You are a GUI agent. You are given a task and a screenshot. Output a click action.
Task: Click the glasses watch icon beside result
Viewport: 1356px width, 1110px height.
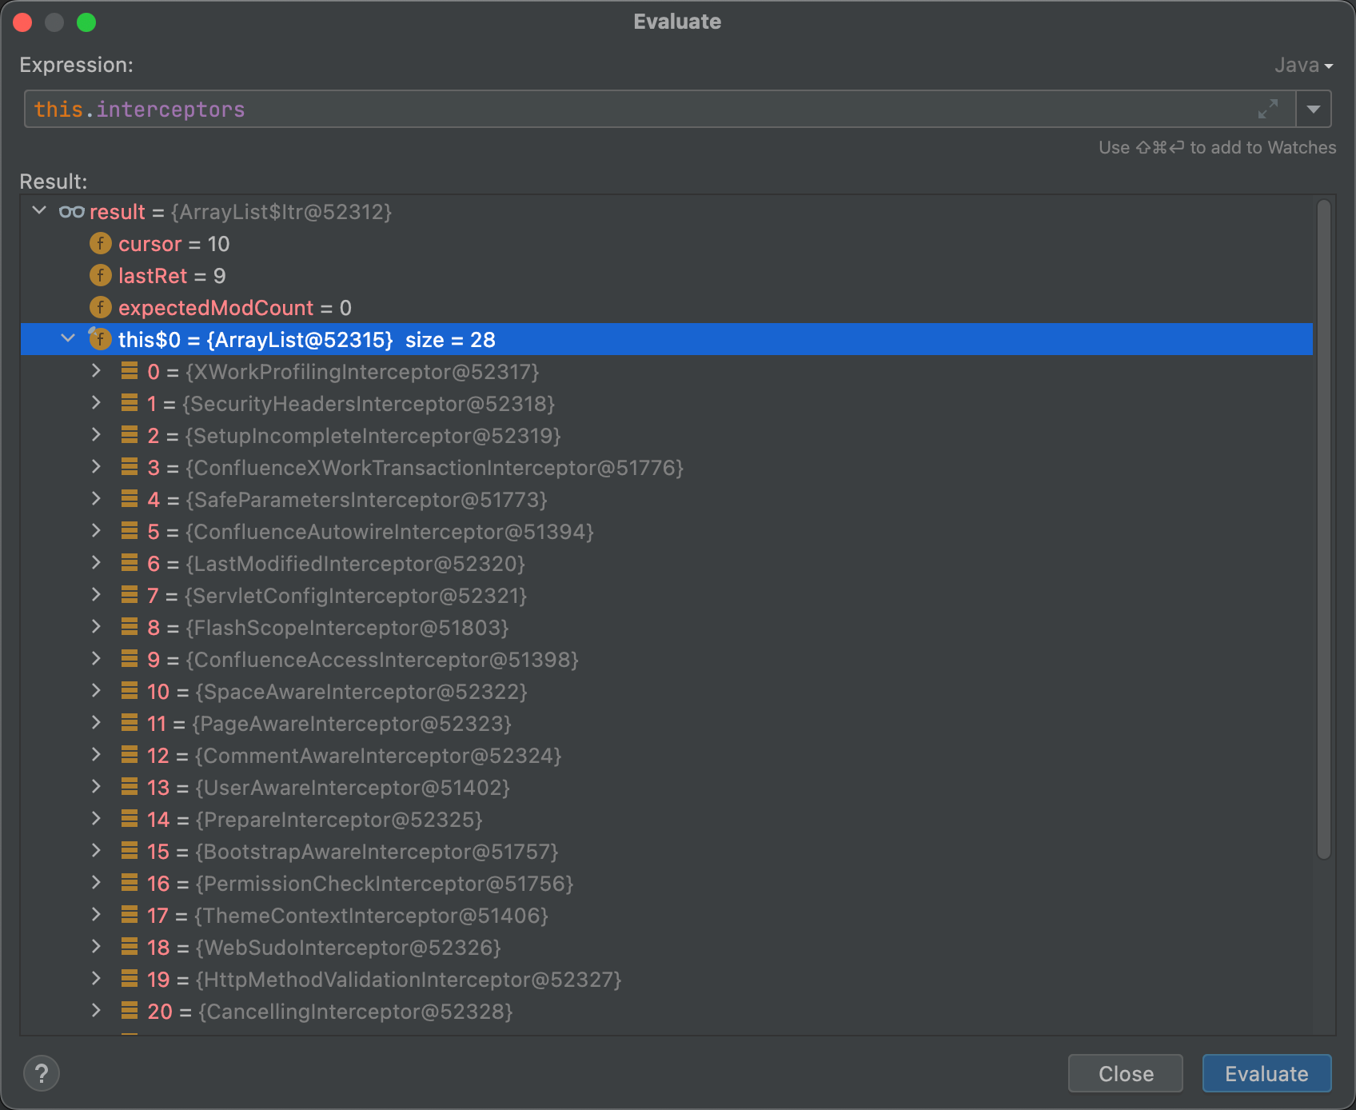[x=72, y=212]
